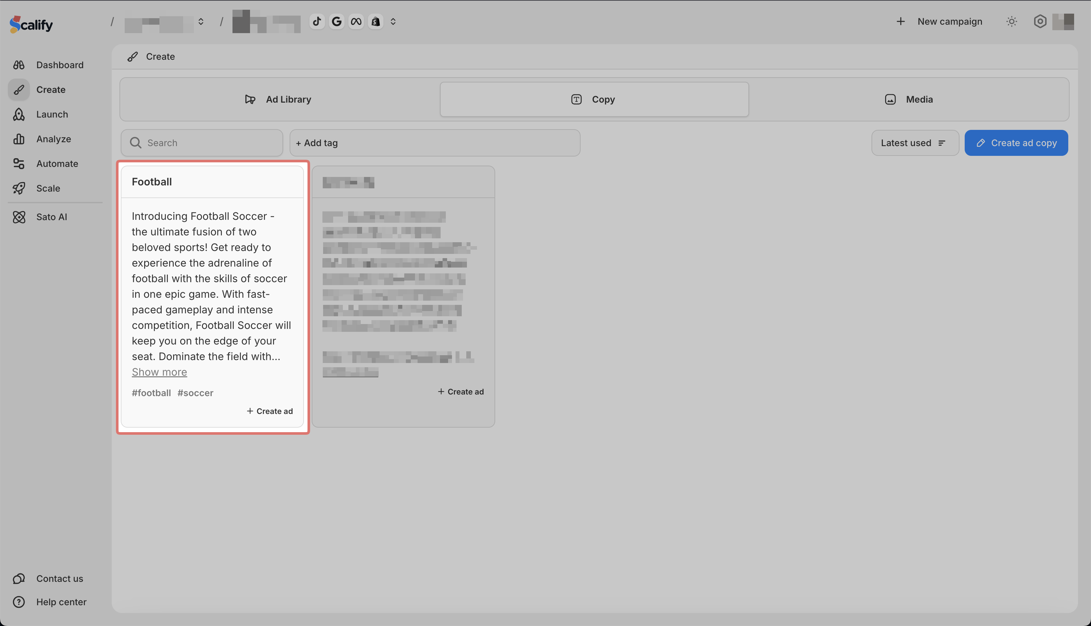Expand the connected platforms chevron selector

point(393,21)
